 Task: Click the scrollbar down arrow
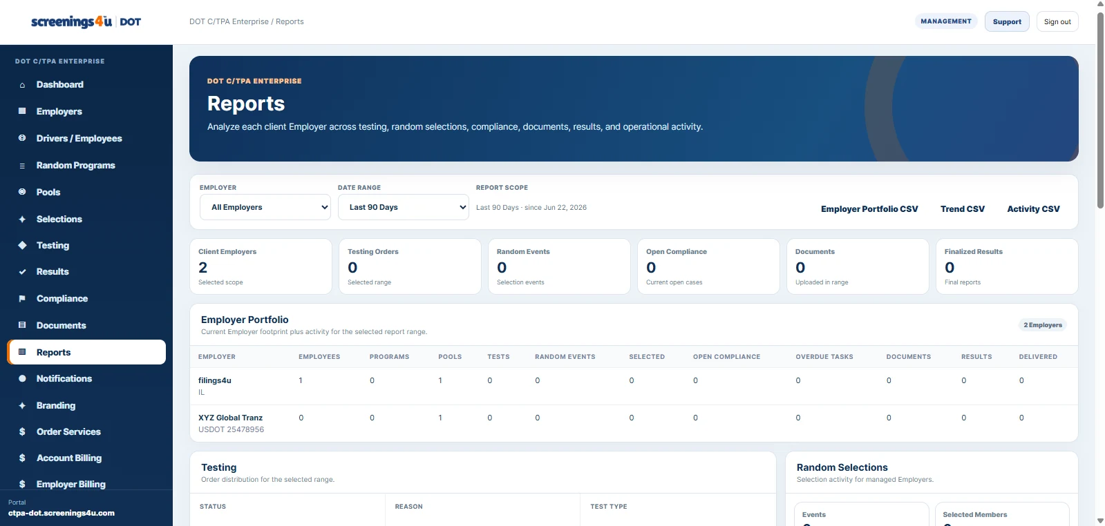pos(1100,520)
